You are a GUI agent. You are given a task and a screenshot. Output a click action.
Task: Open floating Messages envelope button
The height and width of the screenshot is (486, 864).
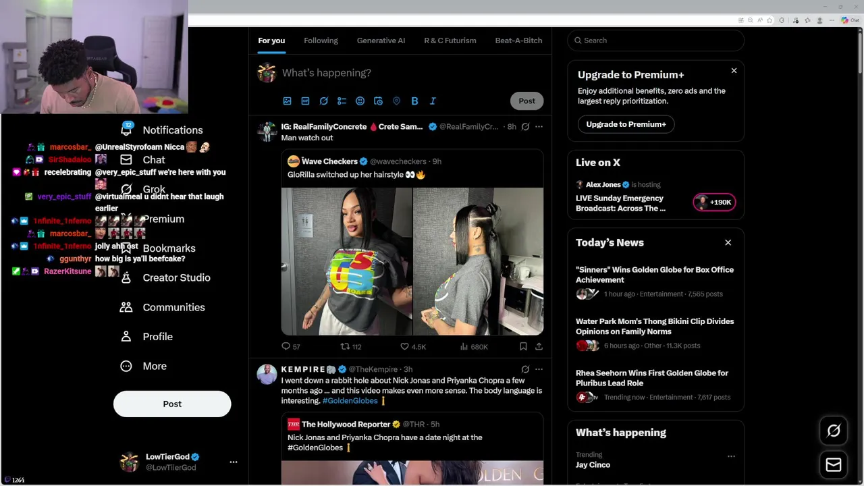(834, 464)
